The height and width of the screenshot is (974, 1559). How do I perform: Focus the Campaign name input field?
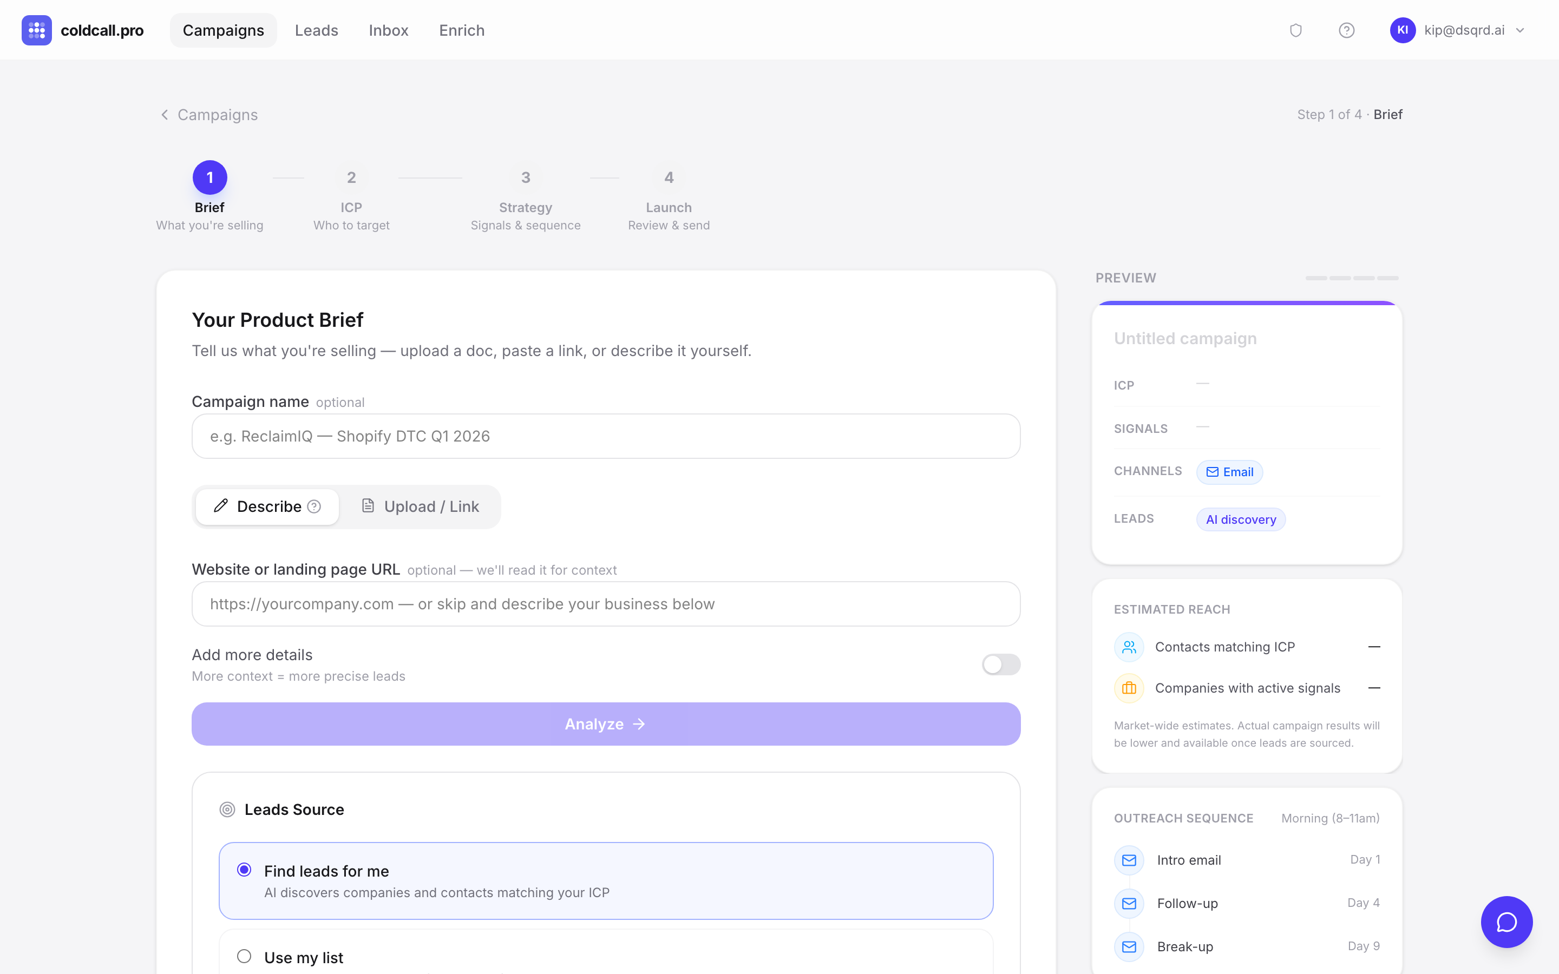[x=606, y=436]
